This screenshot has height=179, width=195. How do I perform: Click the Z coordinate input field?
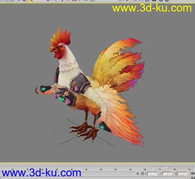pos(182,173)
